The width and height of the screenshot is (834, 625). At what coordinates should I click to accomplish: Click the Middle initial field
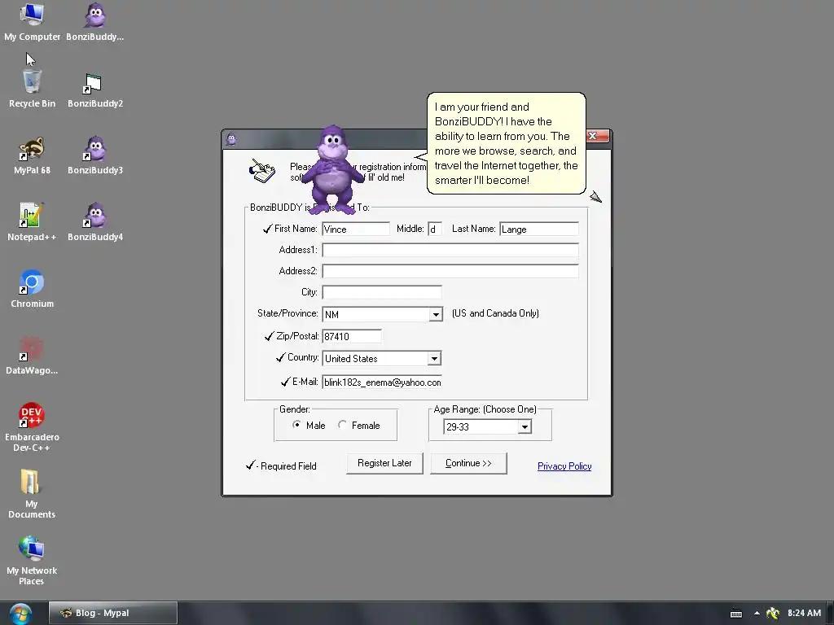coord(434,229)
